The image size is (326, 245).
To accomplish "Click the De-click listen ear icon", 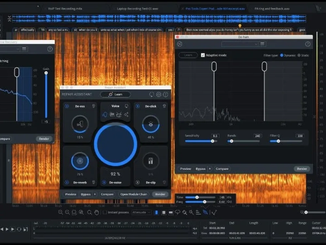I will tap(164, 106).
